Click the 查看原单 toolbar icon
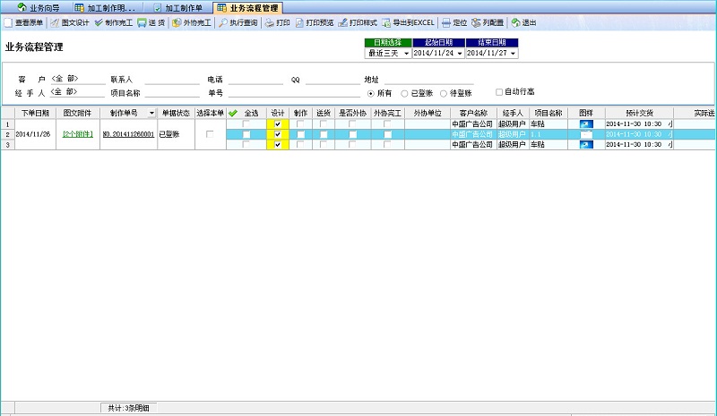This screenshot has width=717, height=416. click(x=9, y=22)
